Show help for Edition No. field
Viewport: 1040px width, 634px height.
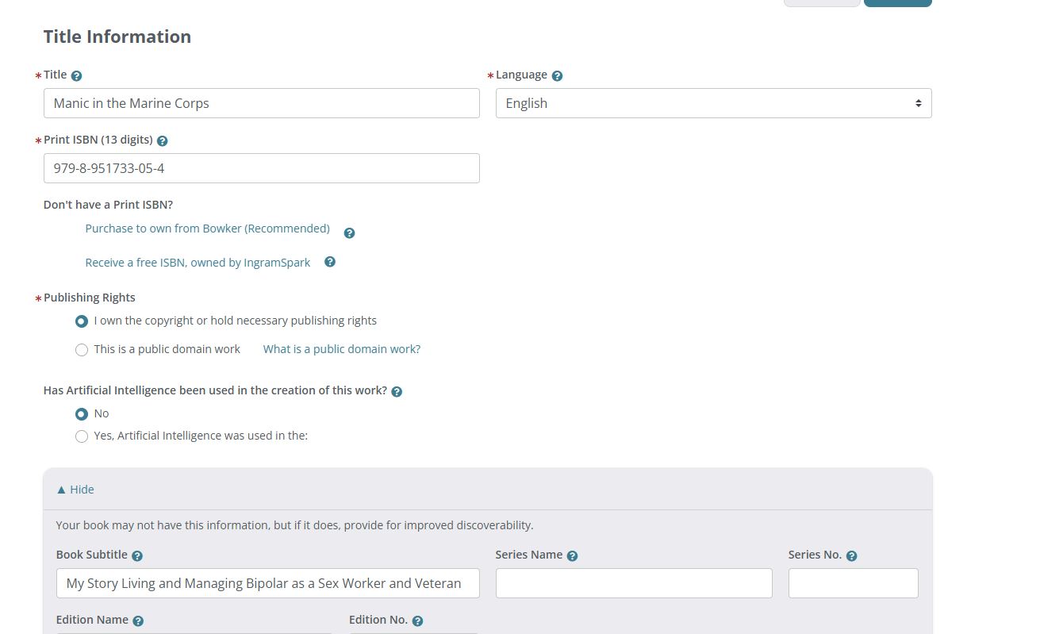pos(417,621)
